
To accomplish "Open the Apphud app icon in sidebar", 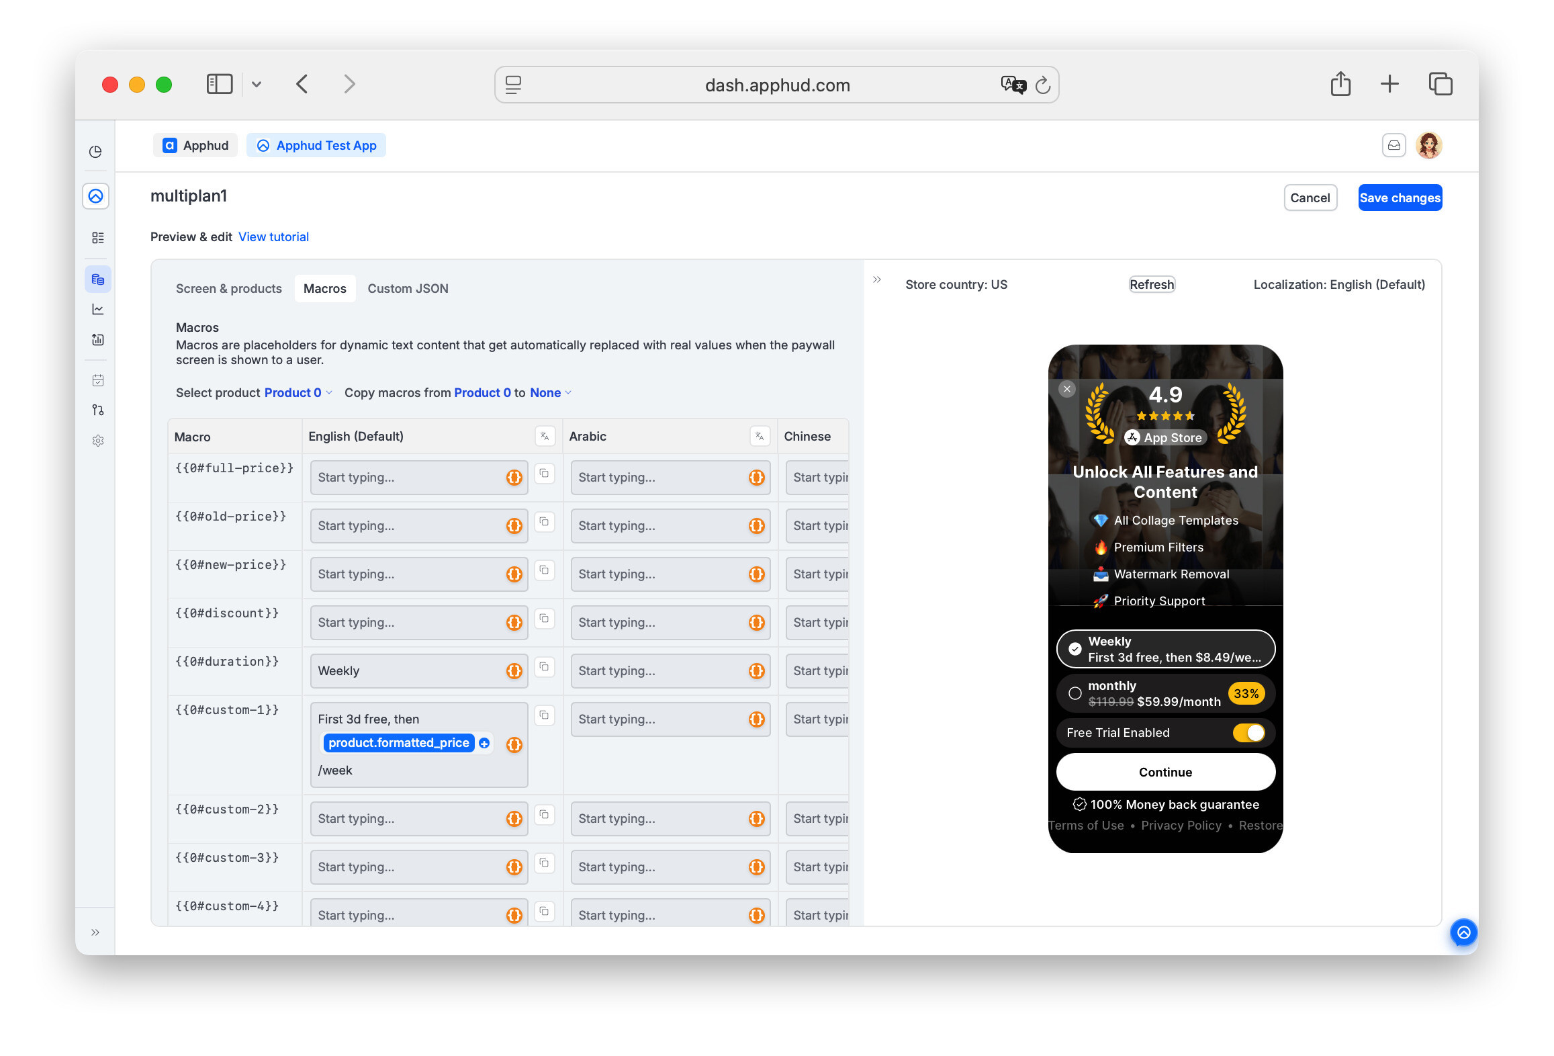I will [x=96, y=196].
